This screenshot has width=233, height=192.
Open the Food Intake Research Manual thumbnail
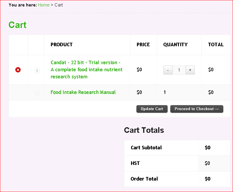point(37,93)
